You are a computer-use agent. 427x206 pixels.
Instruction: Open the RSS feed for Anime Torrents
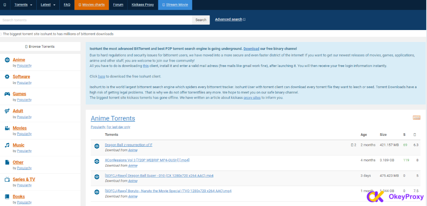416,117
